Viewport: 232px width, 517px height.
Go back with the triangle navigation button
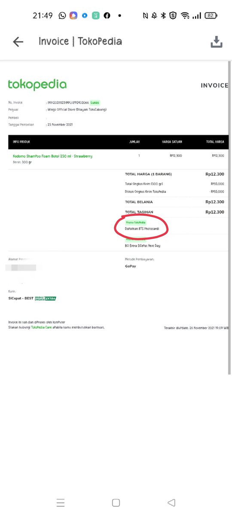pyautogui.click(x=171, y=502)
